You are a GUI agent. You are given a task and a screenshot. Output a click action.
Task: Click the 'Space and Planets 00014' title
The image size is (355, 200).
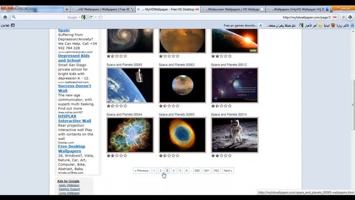(229, 114)
